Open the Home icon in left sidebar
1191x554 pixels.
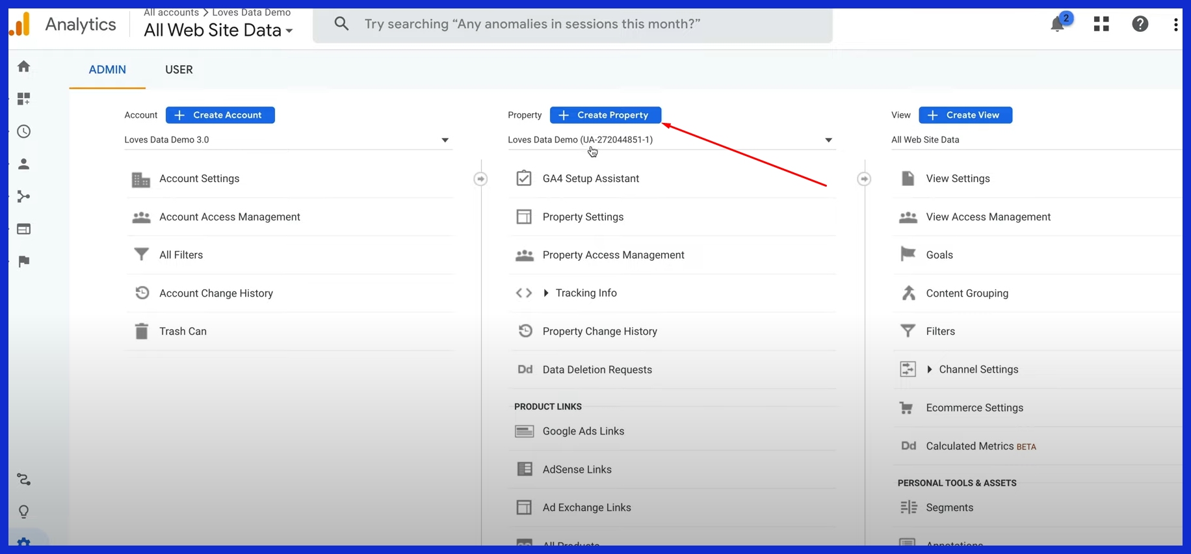tap(24, 66)
